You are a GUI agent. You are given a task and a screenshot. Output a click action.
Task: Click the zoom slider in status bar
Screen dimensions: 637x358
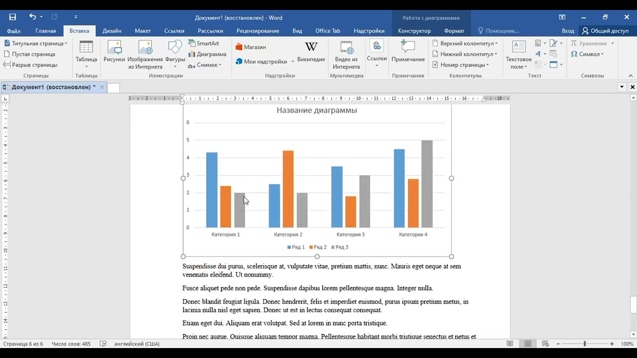584,344
